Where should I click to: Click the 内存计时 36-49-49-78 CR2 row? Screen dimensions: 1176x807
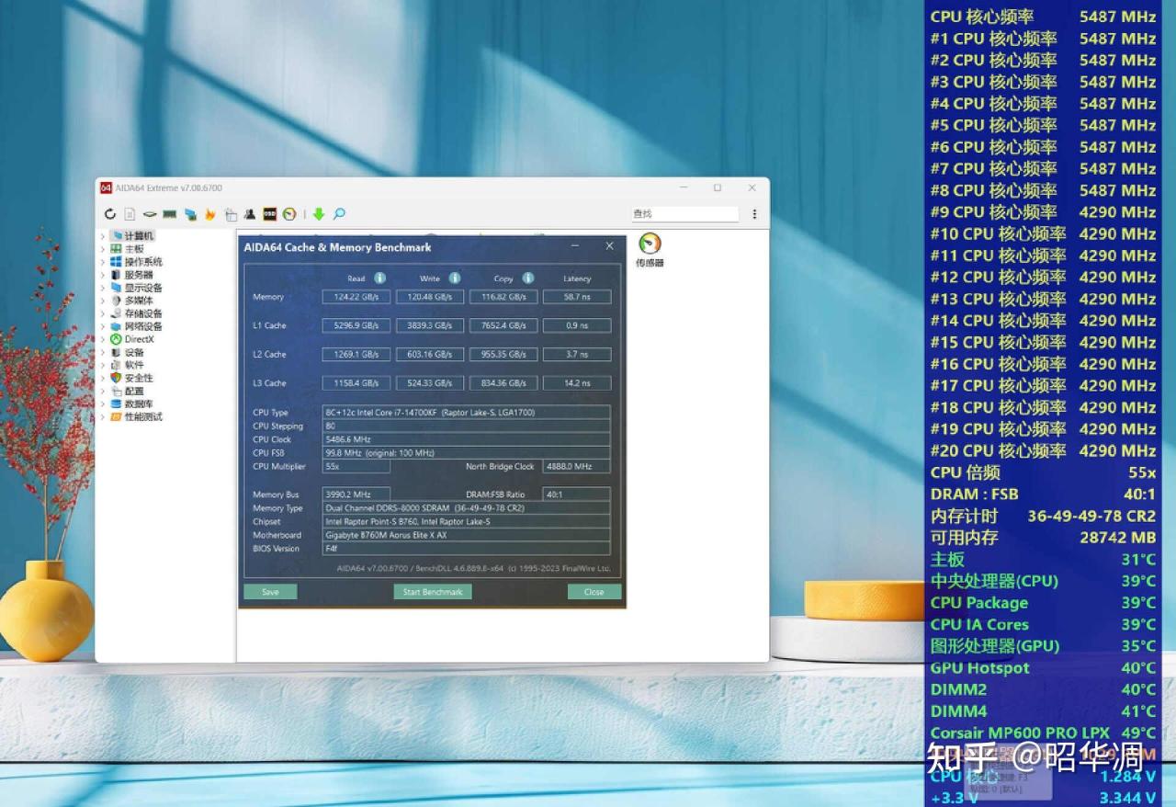(1043, 516)
